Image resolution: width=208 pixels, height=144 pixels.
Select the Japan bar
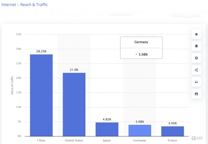click(x=107, y=129)
